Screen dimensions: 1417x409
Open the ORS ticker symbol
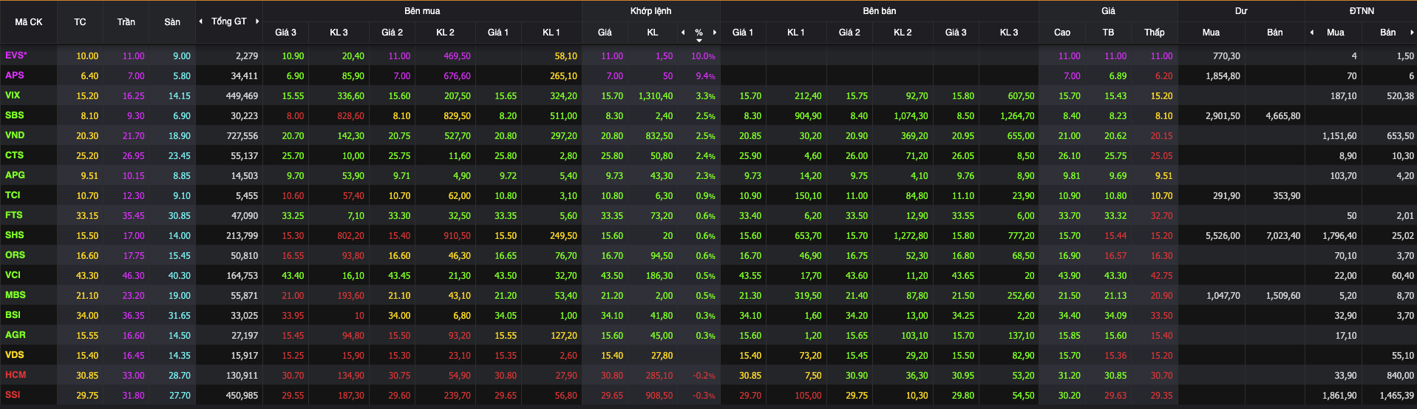tap(15, 255)
